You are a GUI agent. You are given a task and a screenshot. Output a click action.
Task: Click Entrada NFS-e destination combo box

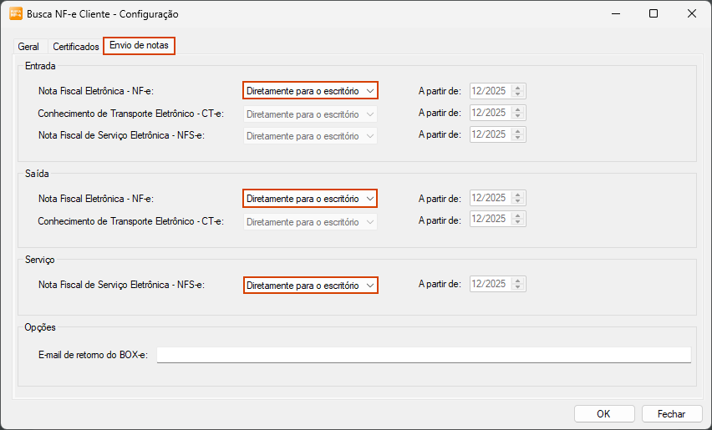point(310,135)
